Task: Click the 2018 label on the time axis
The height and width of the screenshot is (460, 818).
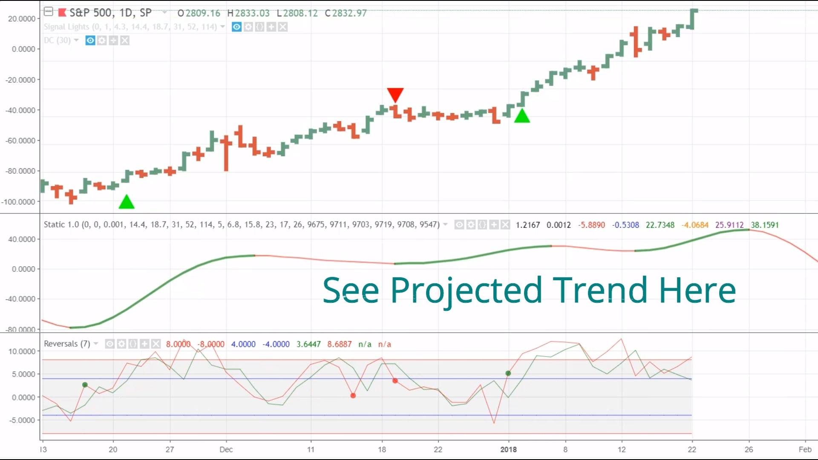Action: coord(508,449)
